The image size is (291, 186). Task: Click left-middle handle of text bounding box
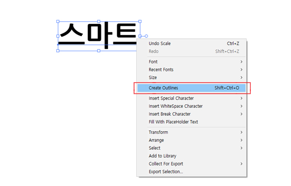58,36
